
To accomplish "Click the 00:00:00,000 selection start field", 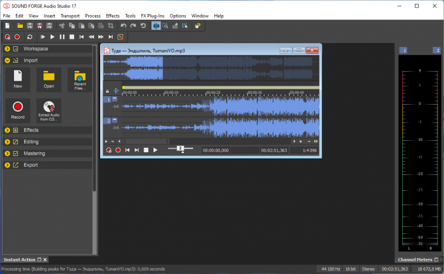I will click(216, 150).
